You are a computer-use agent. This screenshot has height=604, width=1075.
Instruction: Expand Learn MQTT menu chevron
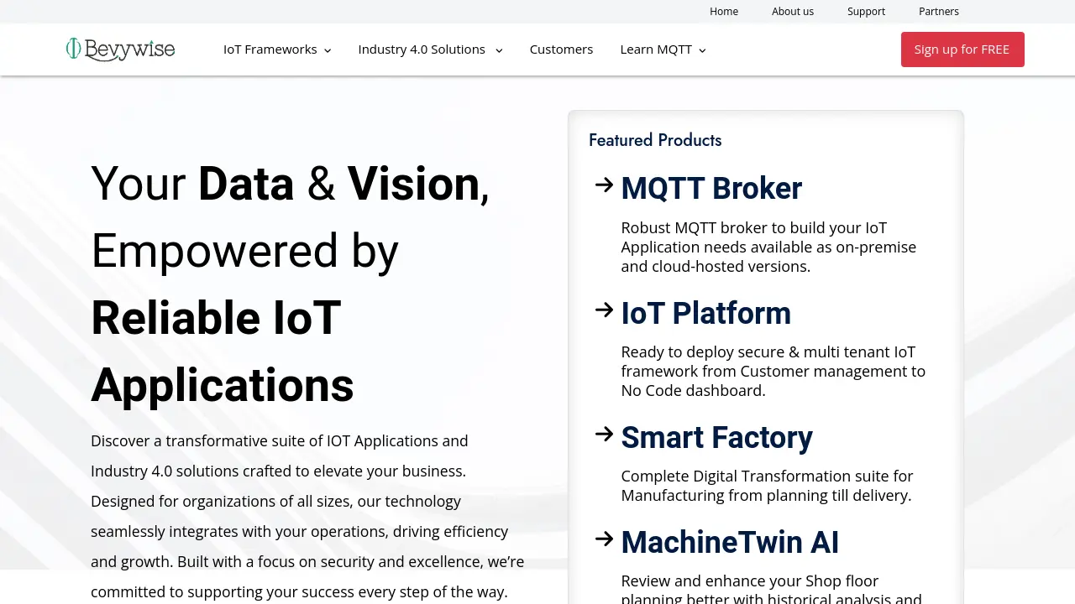tap(702, 50)
